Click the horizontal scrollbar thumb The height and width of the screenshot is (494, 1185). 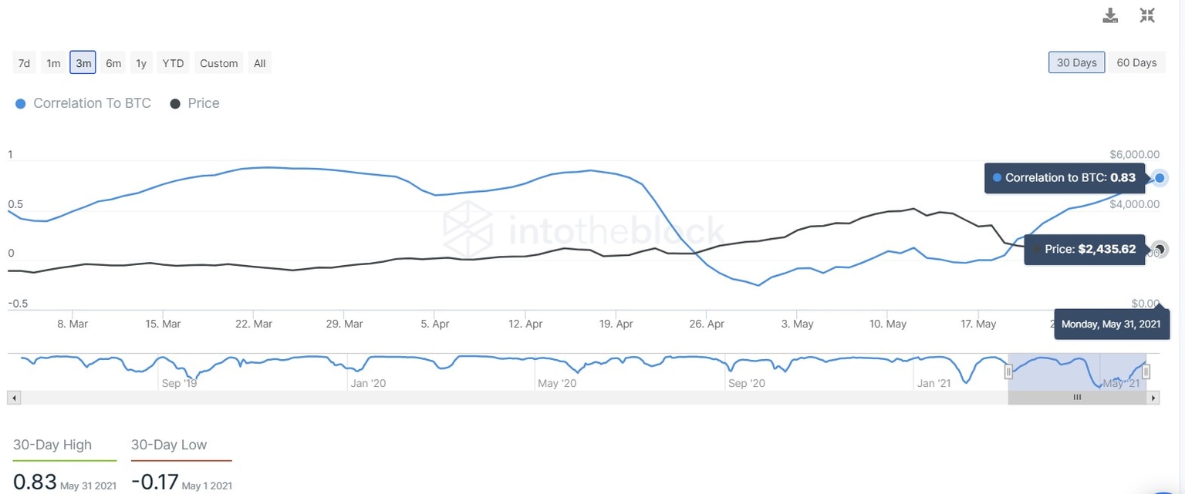(x=1077, y=398)
